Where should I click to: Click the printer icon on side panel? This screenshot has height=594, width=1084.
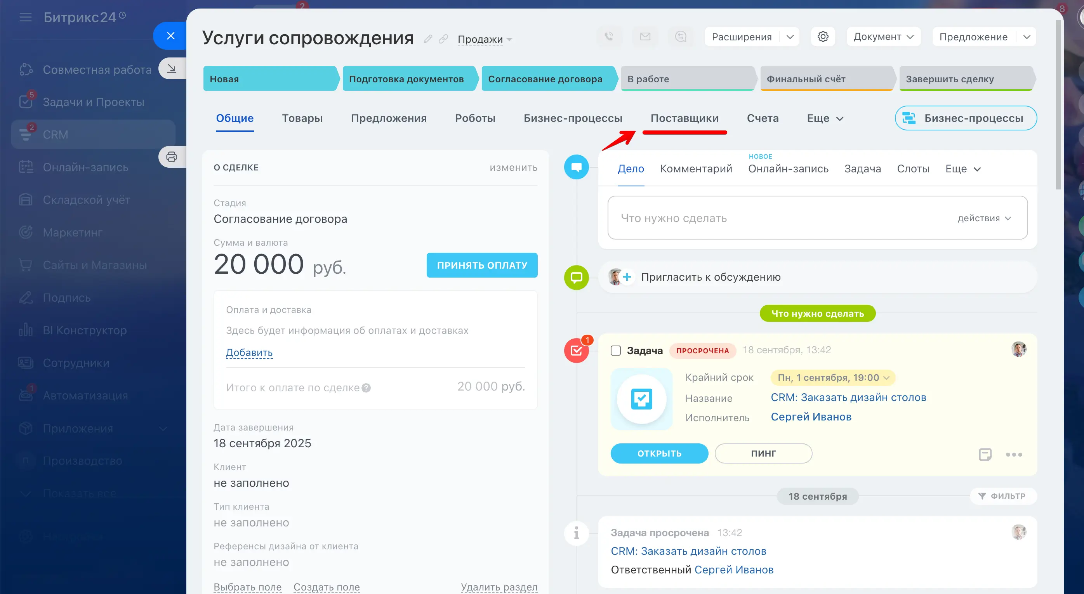tap(172, 157)
